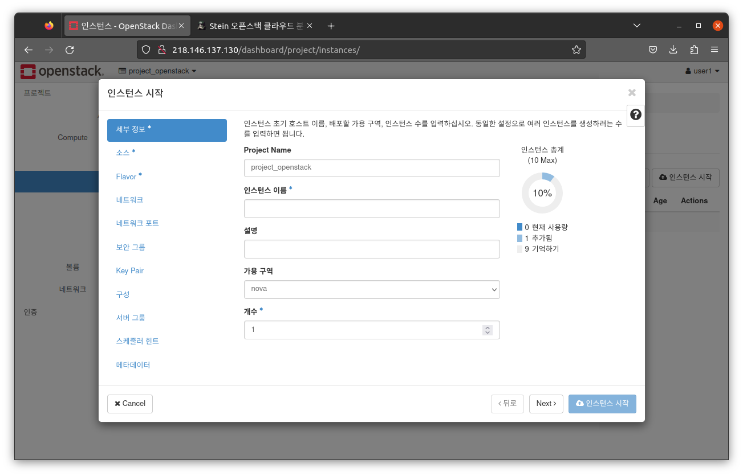Viewport: 743px width, 476px height.
Task: Open the Firefox hamburger menu
Action: [714, 50]
